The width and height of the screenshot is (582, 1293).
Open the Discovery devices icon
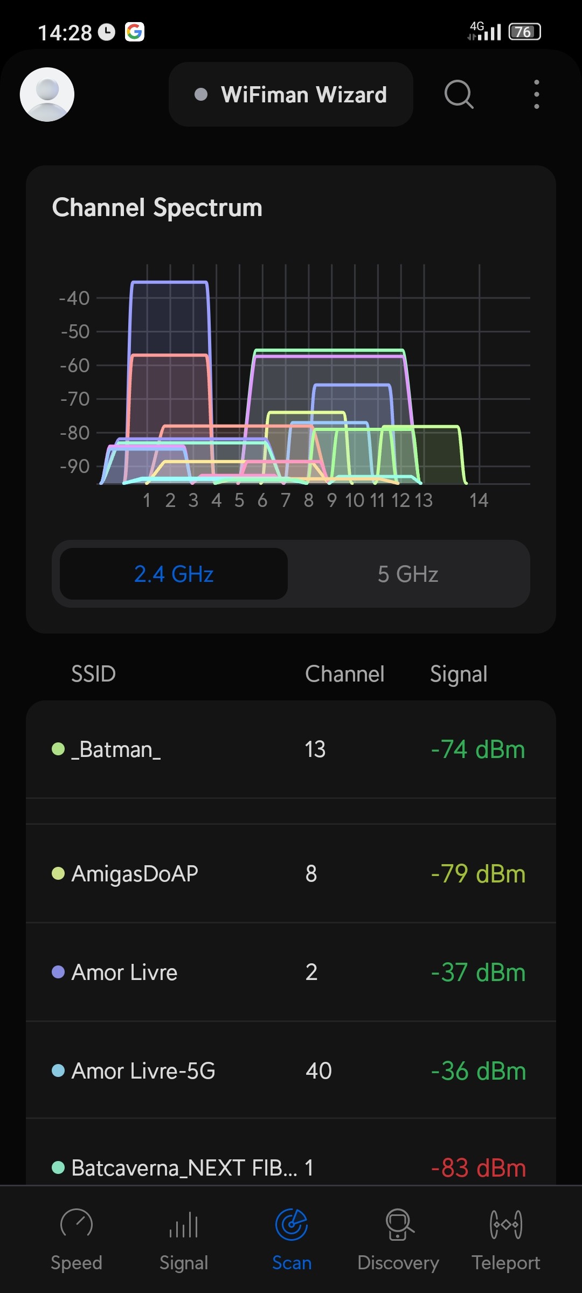[399, 1224]
